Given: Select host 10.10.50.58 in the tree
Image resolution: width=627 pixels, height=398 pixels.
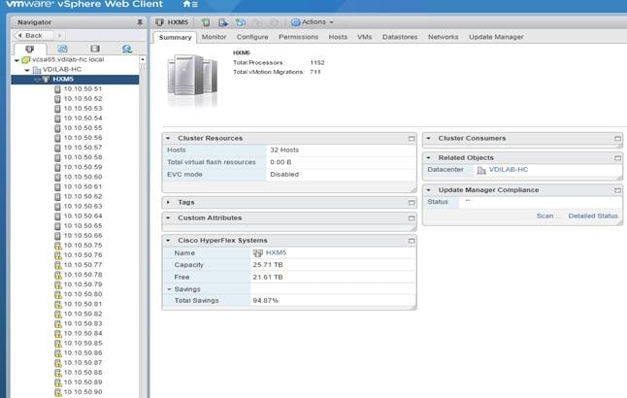Looking at the screenshot, I should pos(82,157).
